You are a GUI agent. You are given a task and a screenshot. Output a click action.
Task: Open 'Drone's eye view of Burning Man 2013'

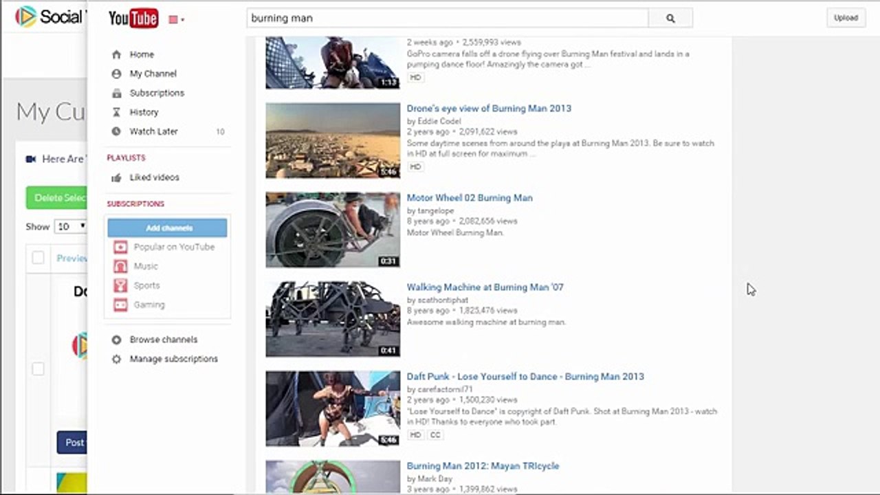coord(489,109)
